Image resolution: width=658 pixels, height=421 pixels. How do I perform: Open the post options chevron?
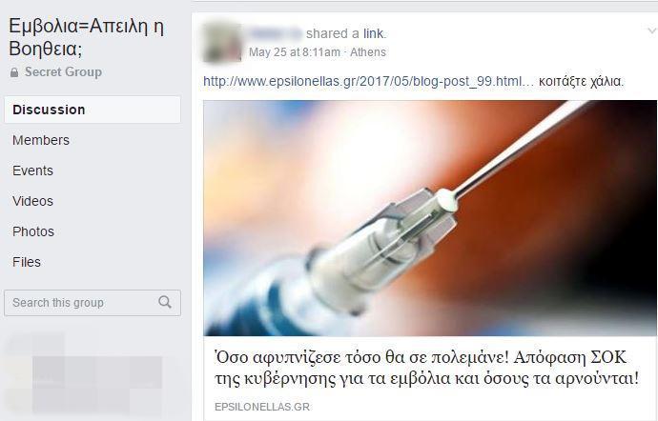click(x=651, y=30)
